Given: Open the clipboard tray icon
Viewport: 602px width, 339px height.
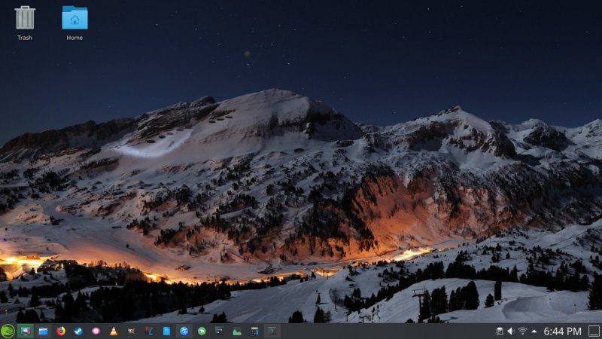Looking at the screenshot, I should (500, 331).
